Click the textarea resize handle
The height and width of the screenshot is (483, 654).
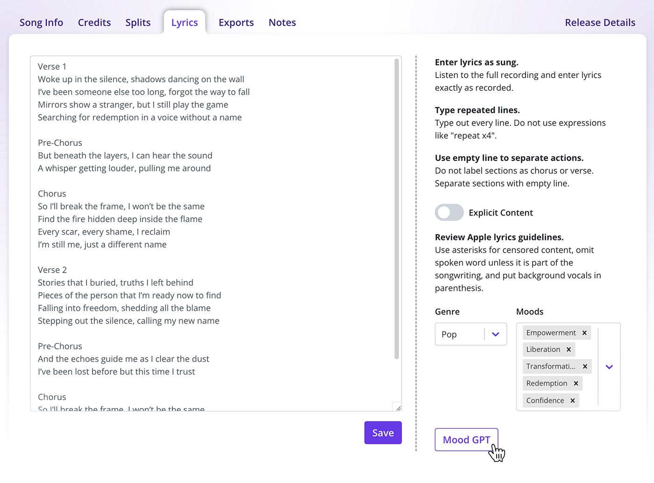pyautogui.click(x=397, y=407)
